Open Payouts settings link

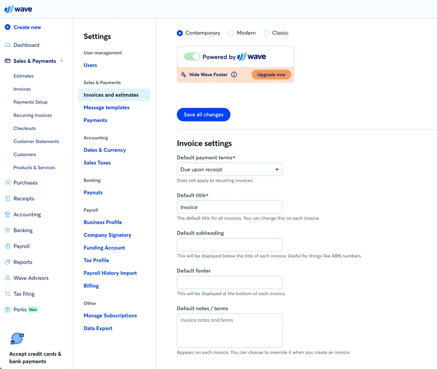click(x=93, y=192)
